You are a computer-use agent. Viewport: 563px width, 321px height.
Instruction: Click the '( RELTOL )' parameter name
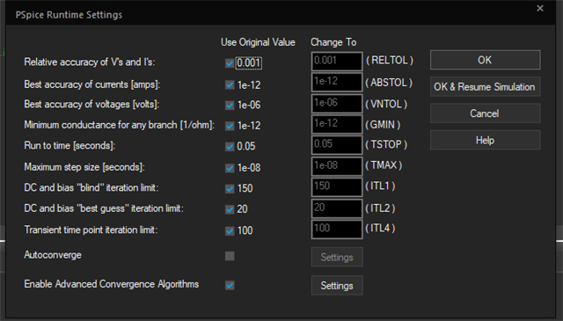click(x=390, y=61)
